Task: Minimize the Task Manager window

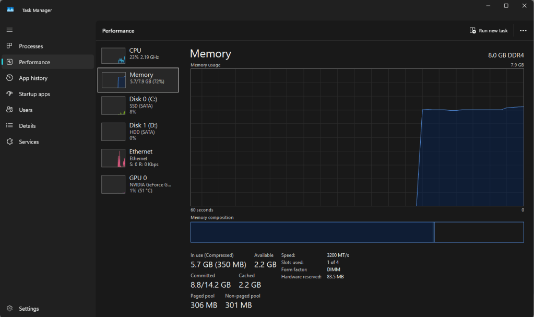Action: click(488, 6)
